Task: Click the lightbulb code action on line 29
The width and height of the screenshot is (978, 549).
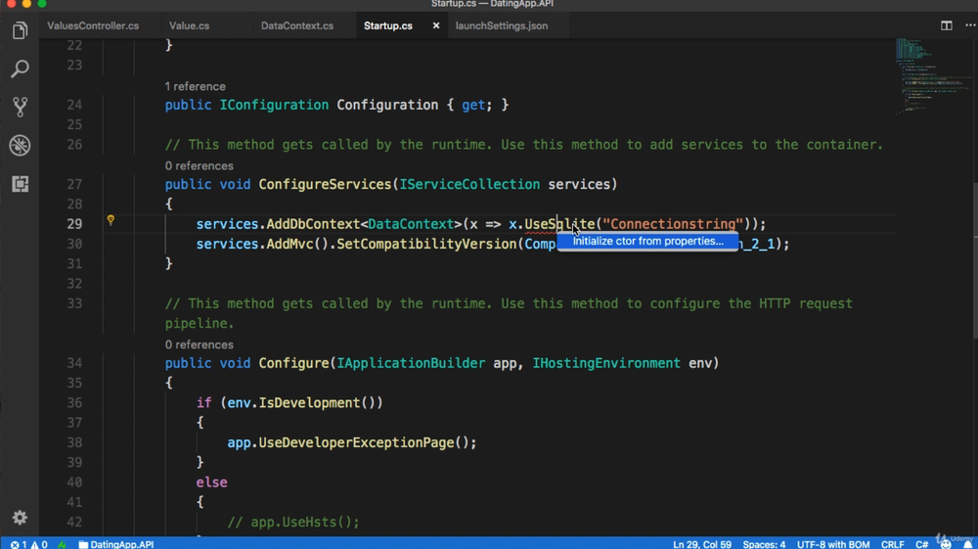Action: (x=111, y=219)
